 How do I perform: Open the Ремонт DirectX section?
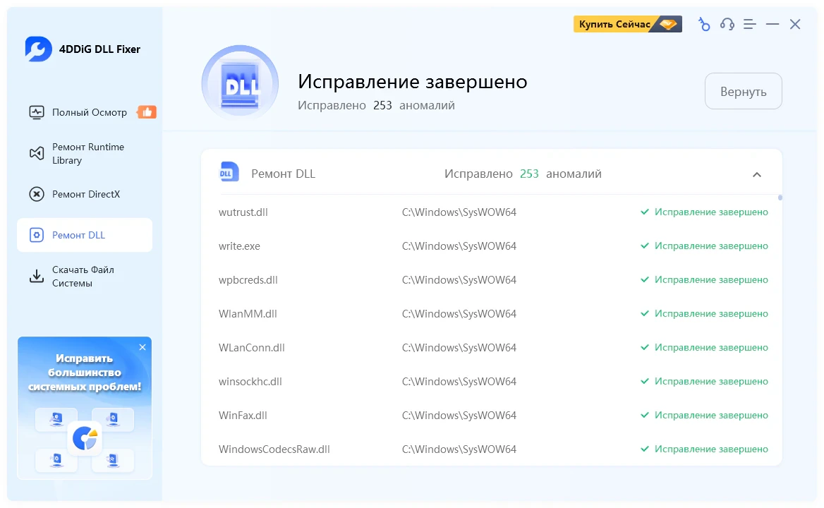[x=85, y=194]
